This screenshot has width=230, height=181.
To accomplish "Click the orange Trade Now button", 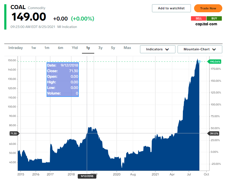I will tap(208, 8).
